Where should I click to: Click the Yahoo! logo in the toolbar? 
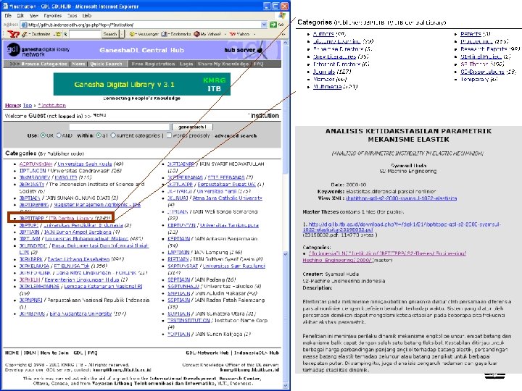13,34
